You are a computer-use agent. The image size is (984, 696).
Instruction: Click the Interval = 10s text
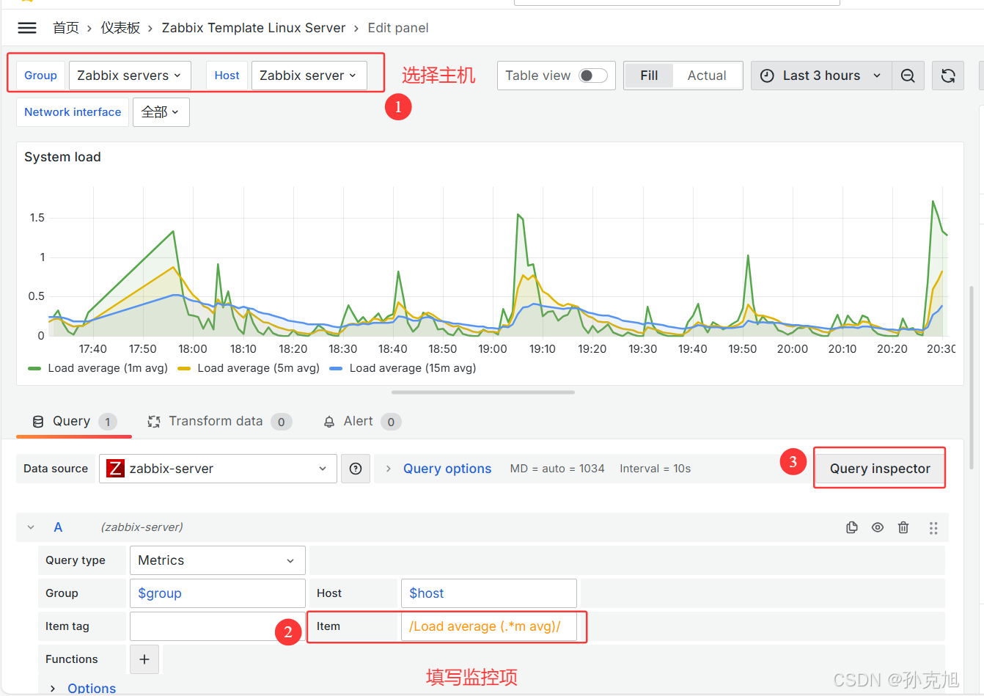pos(655,469)
